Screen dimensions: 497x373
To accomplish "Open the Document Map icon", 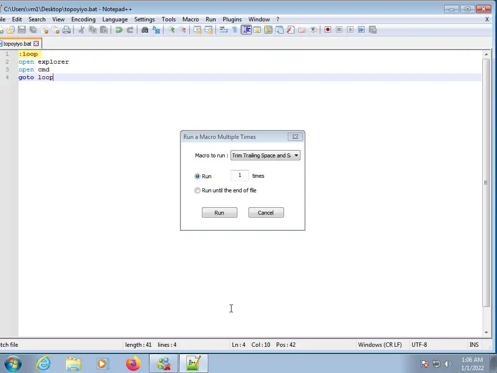I will tap(268, 30).
